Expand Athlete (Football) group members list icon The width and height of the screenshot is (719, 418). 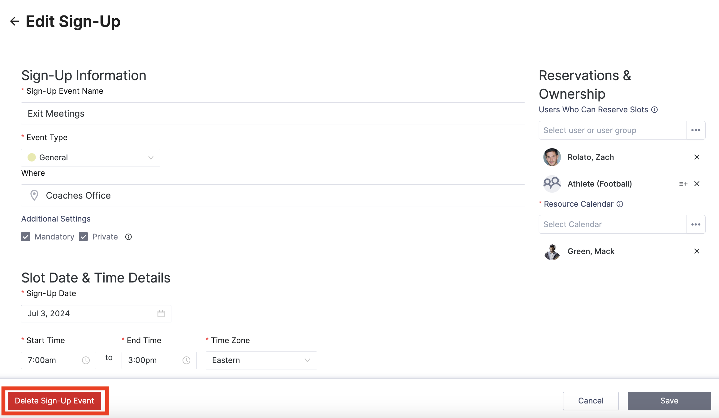[x=683, y=184]
